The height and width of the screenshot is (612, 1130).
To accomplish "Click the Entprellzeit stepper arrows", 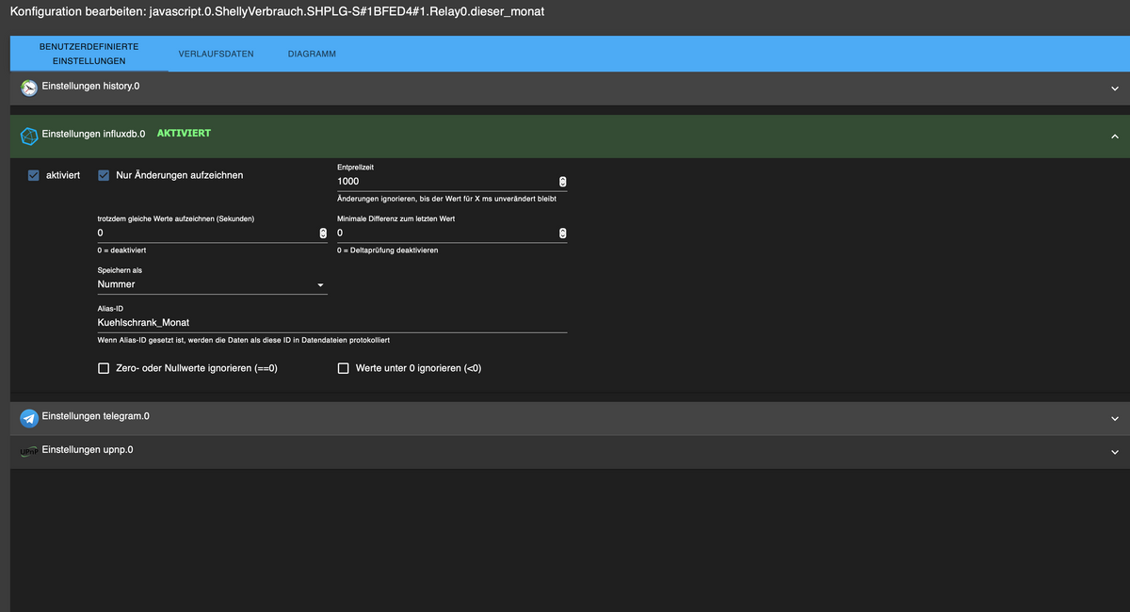I will click(562, 182).
